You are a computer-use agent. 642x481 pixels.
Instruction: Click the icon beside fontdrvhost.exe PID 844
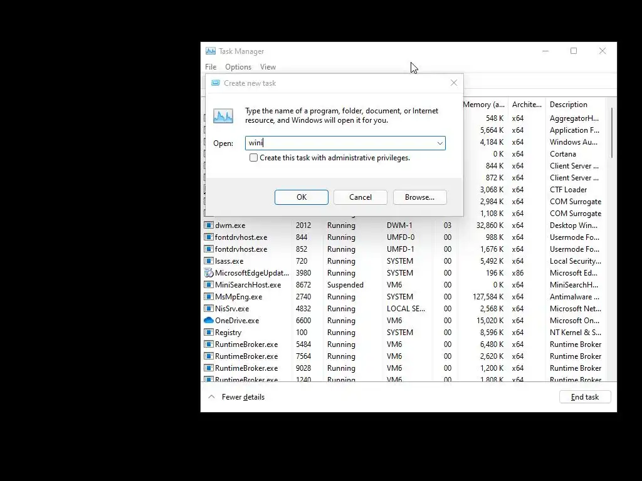coord(209,237)
